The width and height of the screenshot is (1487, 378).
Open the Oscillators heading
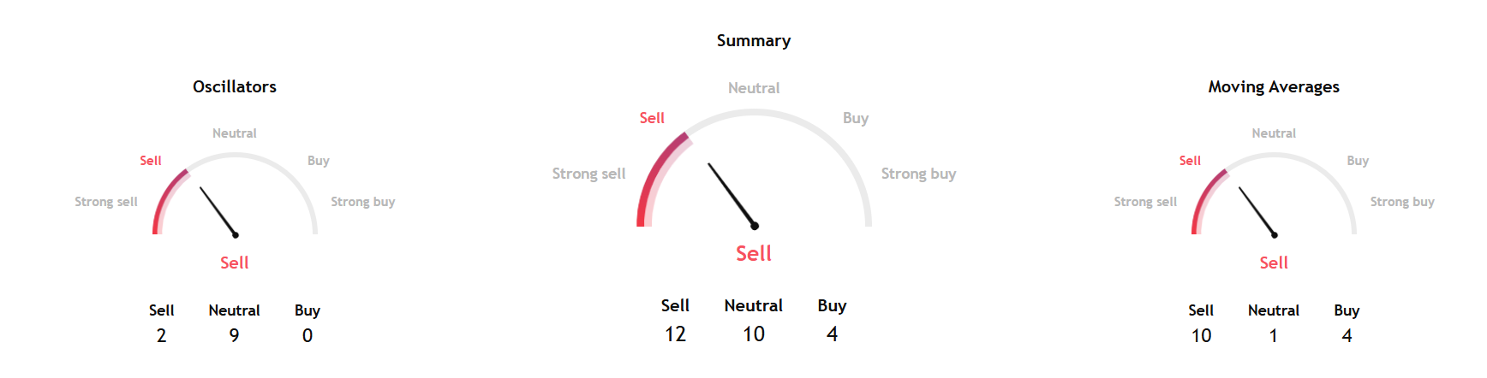235,86
